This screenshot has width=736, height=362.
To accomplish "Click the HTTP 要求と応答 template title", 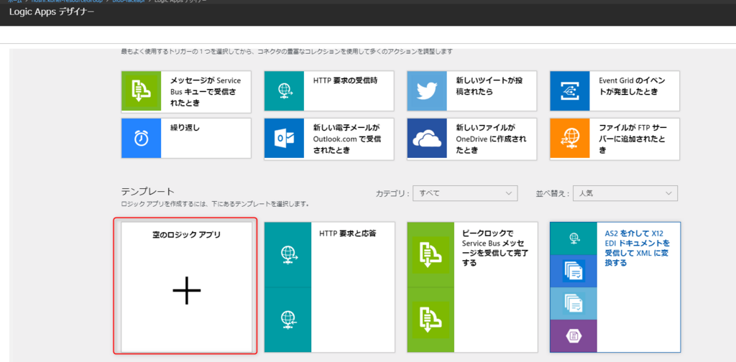I will point(347,233).
